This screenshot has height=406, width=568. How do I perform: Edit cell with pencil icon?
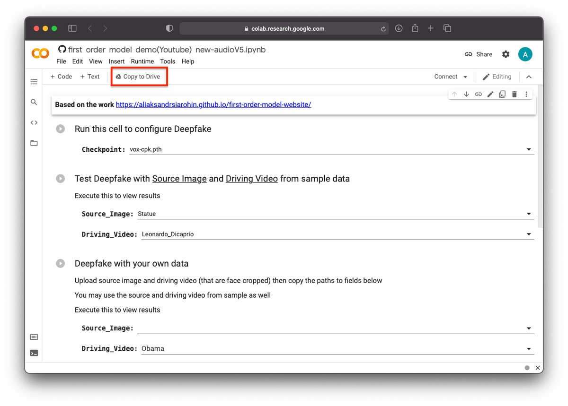coord(490,95)
